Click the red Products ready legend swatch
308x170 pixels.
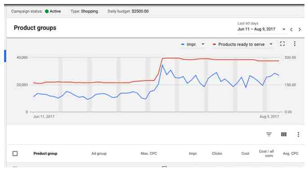(214, 44)
